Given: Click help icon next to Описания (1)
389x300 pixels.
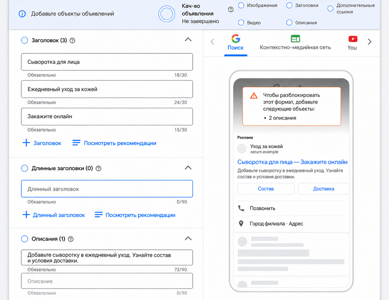Looking at the screenshot, I should pyautogui.click(x=71, y=239).
